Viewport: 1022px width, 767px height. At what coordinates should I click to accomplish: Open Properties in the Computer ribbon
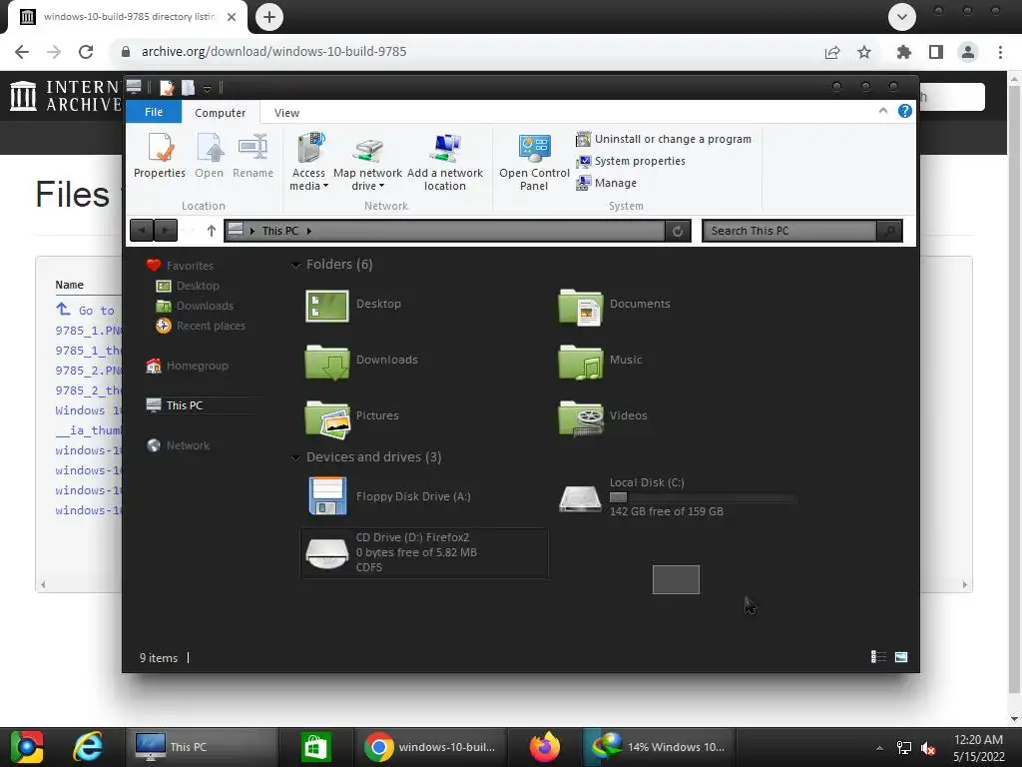pos(160,155)
